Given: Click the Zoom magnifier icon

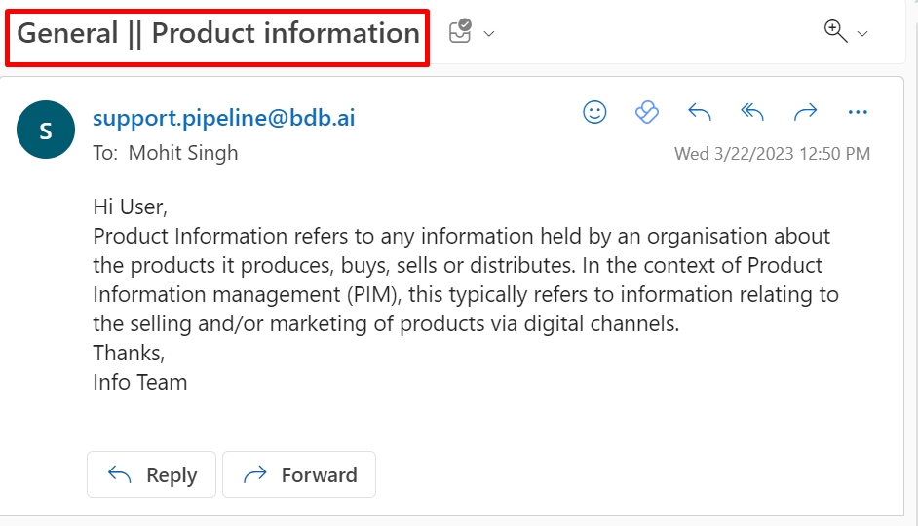Looking at the screenshot, I should (835, 31).
